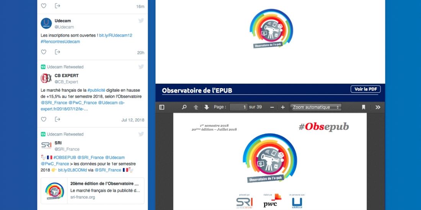Click Twitter bird on CB EXPERT tweet
The image size is (421, 210).
click(141, 67)
